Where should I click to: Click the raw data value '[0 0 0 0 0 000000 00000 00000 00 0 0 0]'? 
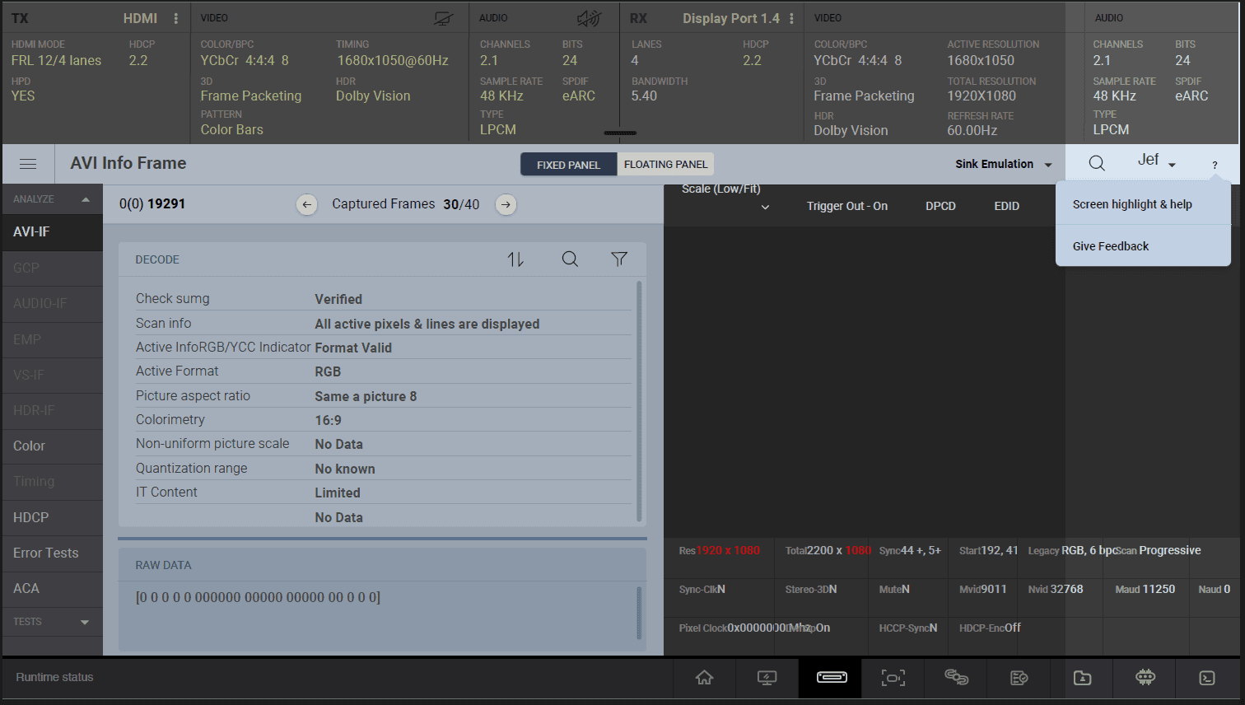click(258, 597)
